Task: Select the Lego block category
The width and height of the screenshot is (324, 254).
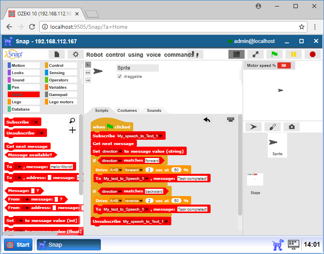Action: [23, 102]
